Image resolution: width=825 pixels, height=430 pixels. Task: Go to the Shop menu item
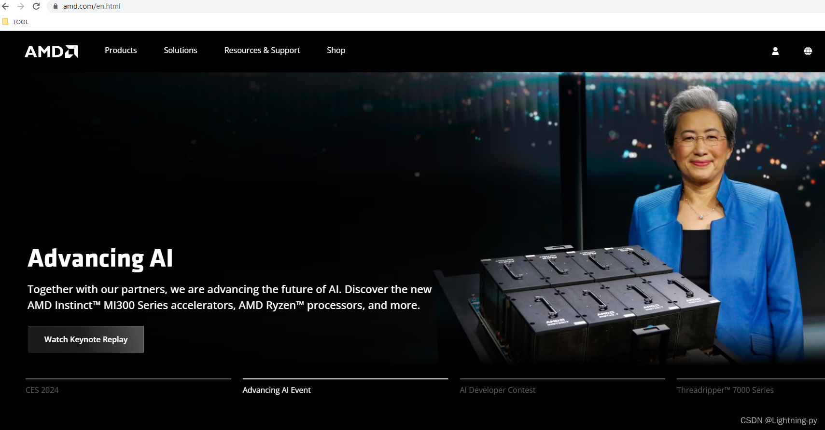pyautogui.click(x=336, y=50)
